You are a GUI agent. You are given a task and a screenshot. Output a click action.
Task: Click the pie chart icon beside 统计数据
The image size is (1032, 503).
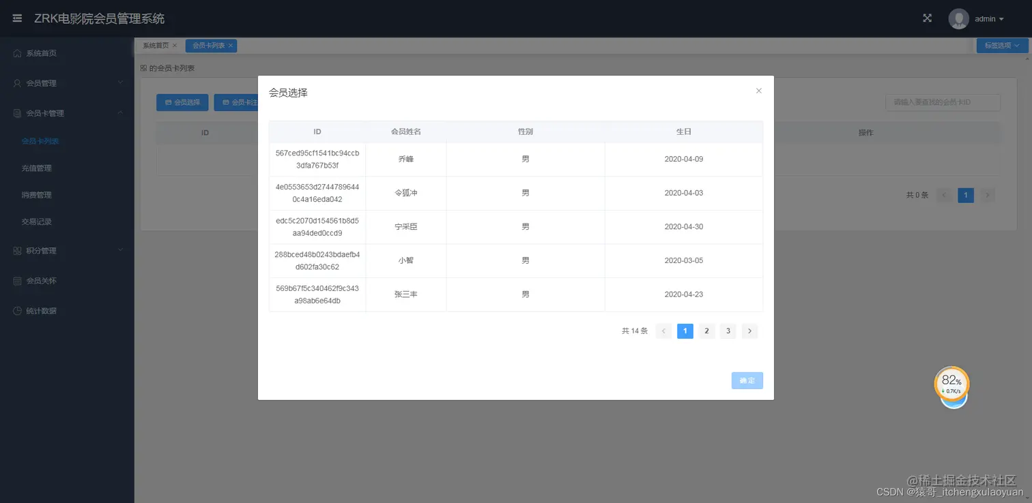click(x=17, y=311)
